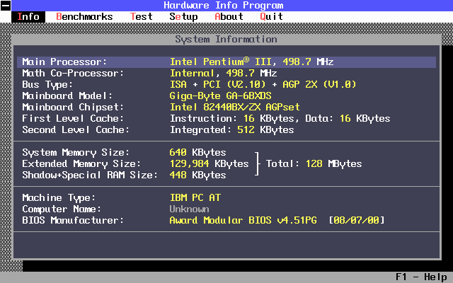The width and height of the screenshot is (453, 283).
Task: Select Quit from the menu bar
Action: 271,16
